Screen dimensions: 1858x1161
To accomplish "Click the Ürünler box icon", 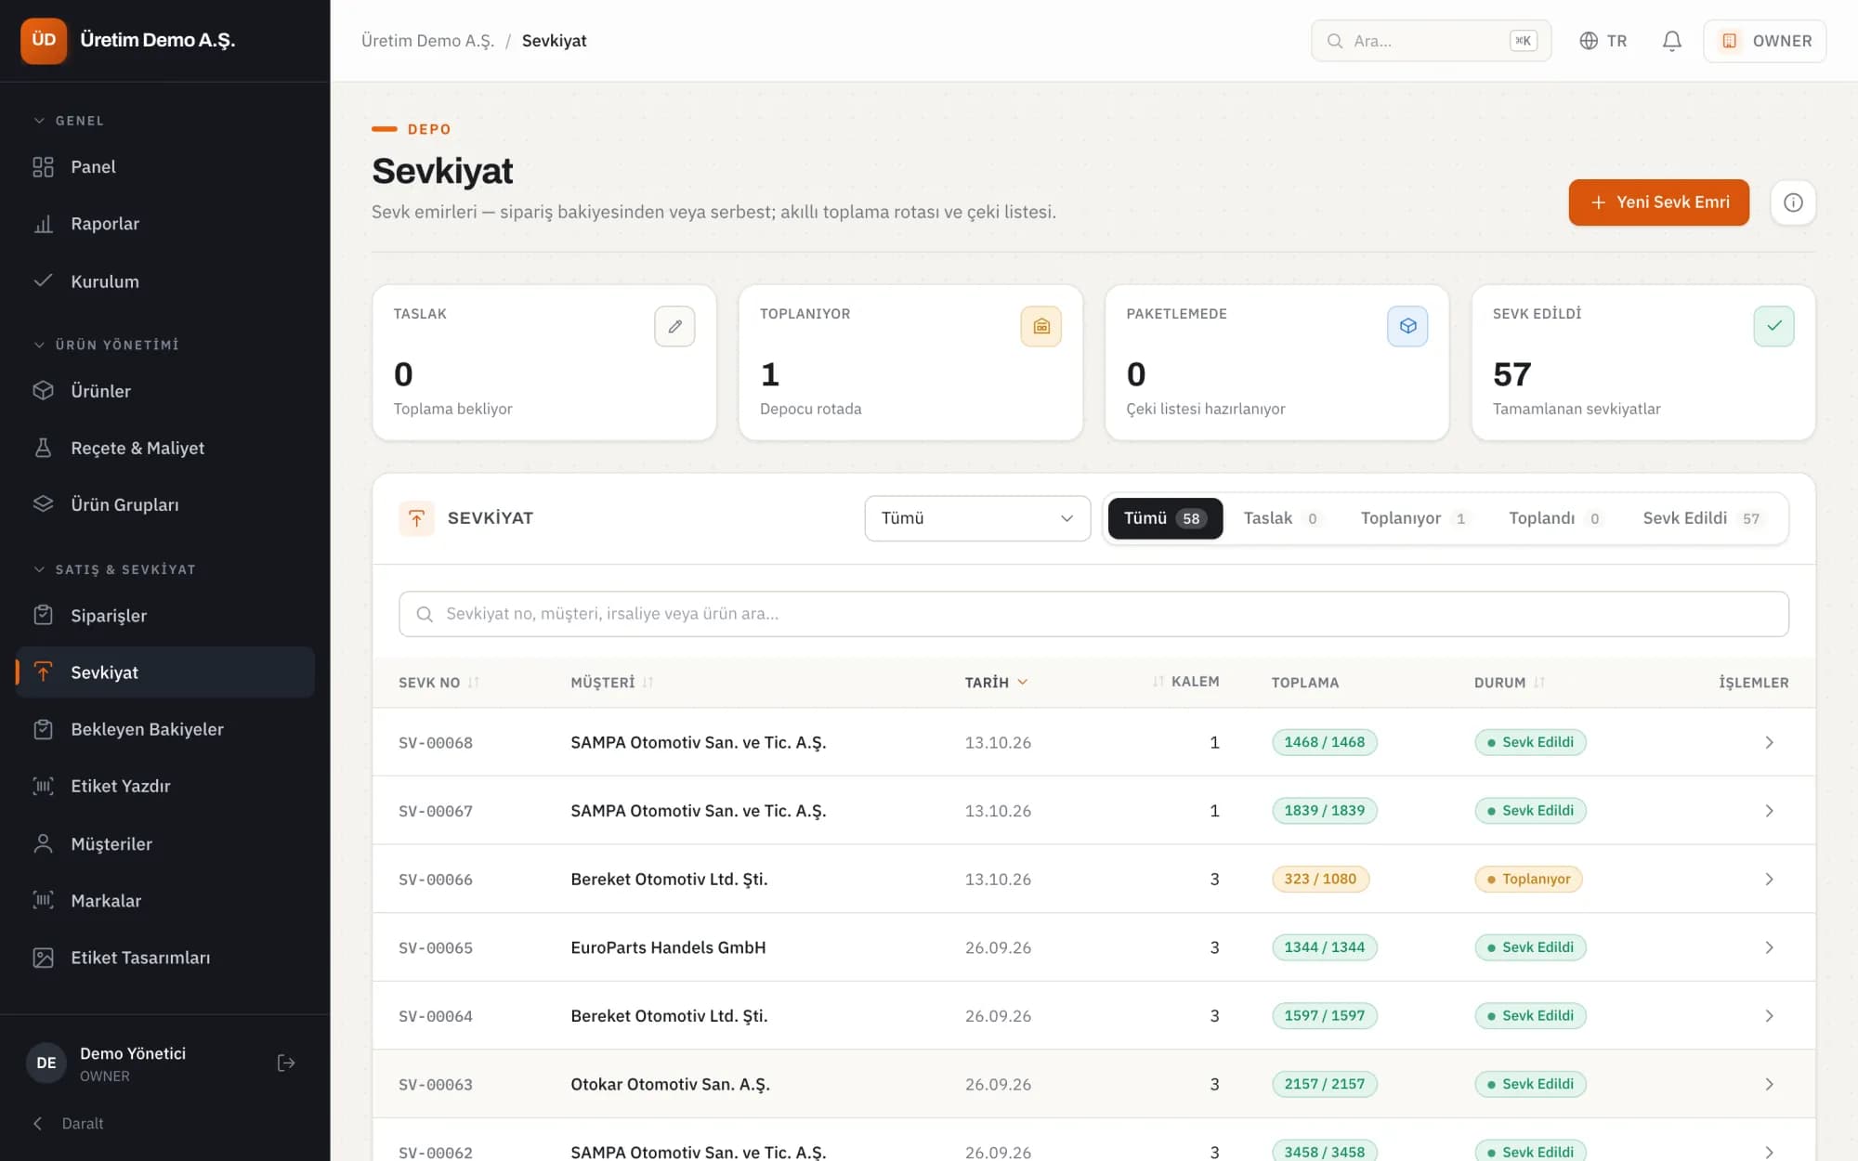I will click(43, 391).
